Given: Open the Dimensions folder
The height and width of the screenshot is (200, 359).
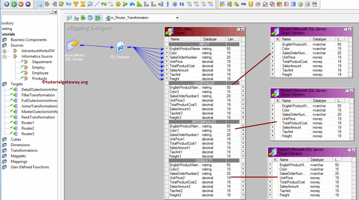Looking at the screenshot, I should click(20, 145).
